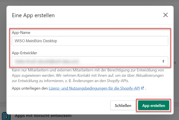Click the App erstellen button
The height and width of the screenshot is (120, 179).
click(x=154, y=105)
